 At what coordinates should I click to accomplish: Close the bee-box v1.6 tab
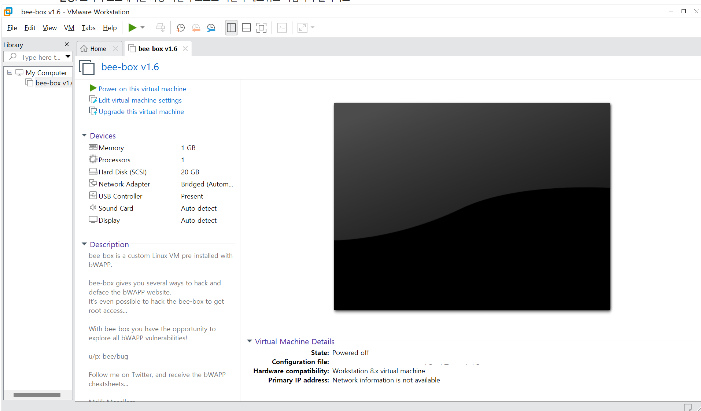click(x=185, y=49)
